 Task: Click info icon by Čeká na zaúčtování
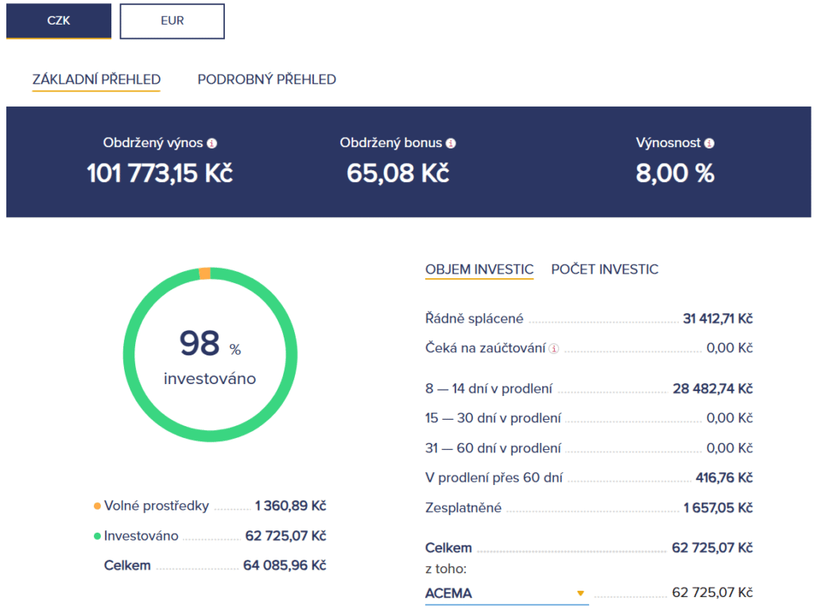coord(554,349)
